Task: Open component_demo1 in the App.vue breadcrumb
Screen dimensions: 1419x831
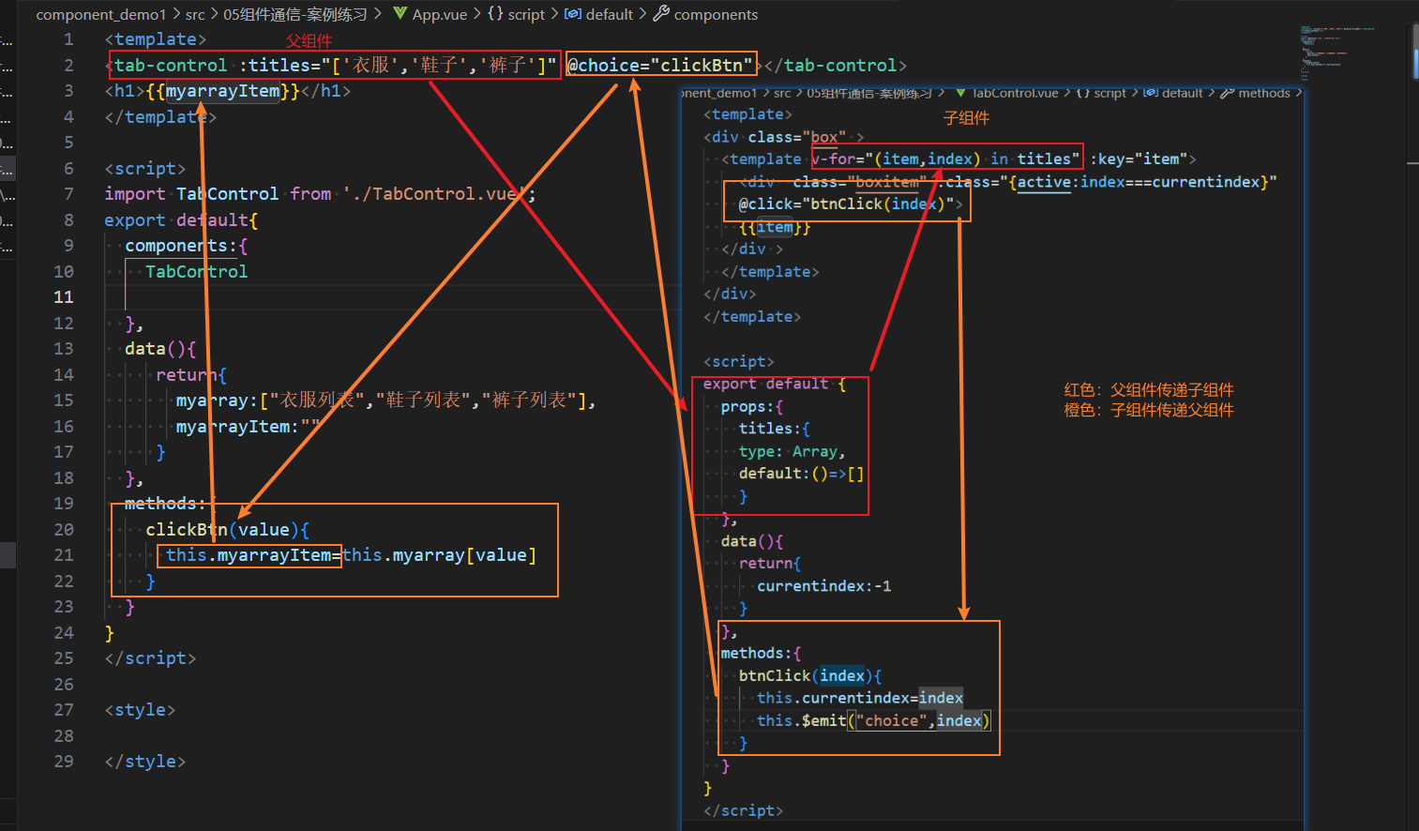Action: tap(100, 14)
